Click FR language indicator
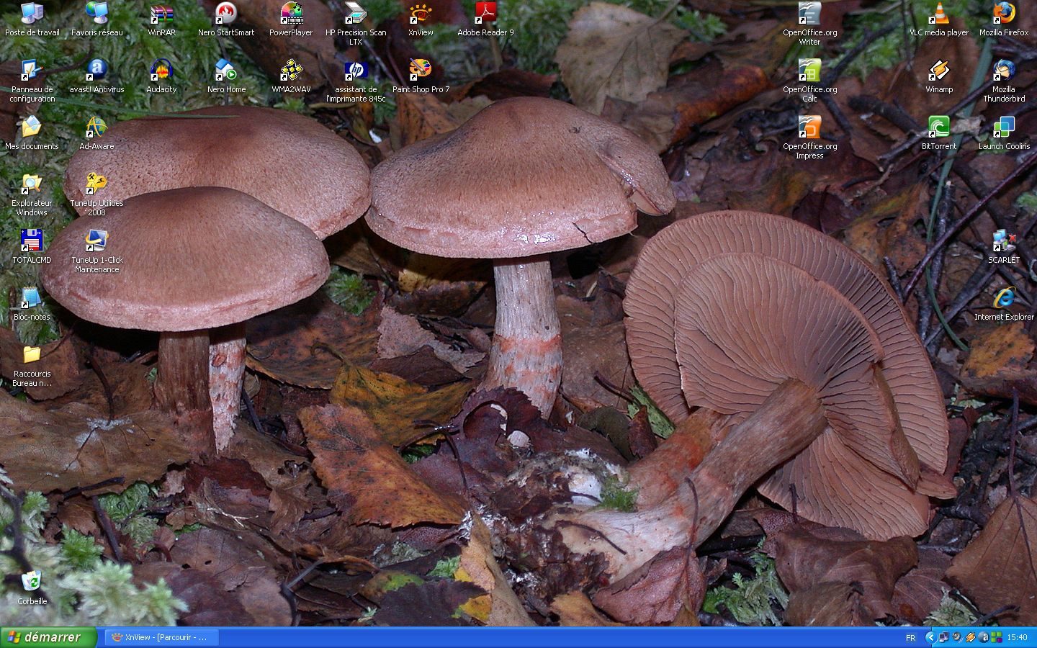 tap(910, 638)
